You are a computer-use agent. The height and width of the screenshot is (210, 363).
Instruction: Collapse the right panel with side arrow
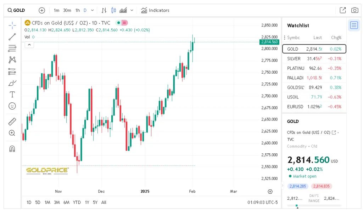pos(283,186)
